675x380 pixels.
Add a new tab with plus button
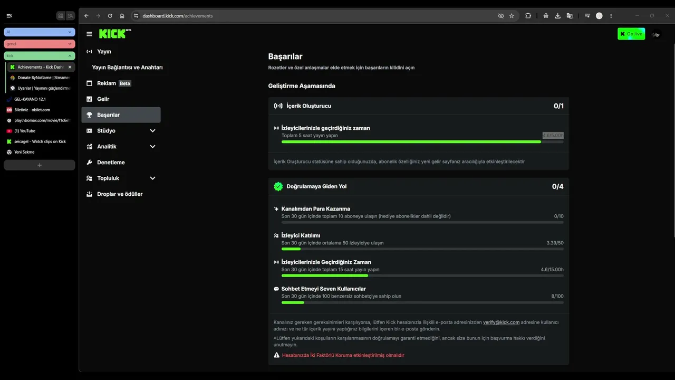coord(40,165)
